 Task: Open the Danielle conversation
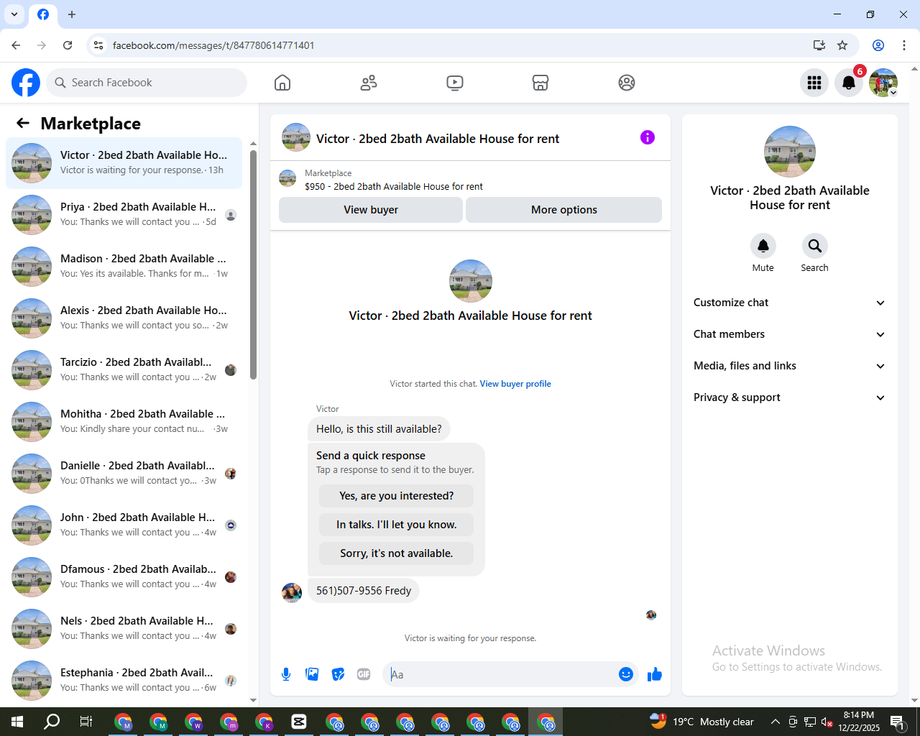[x=124, y=474]
